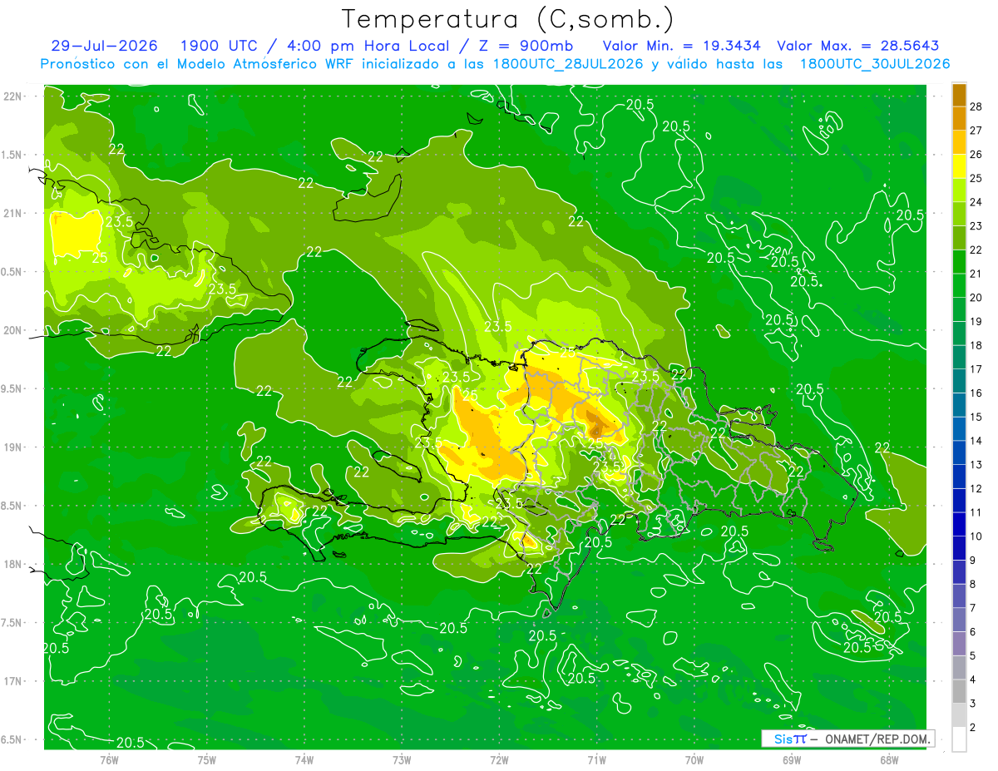Click the valid-until time '1800UTC_30JUL2026'

pyautogui.click(x=875, y=63)
